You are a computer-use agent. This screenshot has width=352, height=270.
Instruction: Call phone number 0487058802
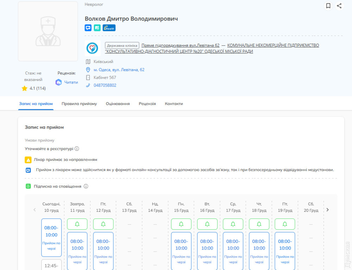tap(105, 85)
